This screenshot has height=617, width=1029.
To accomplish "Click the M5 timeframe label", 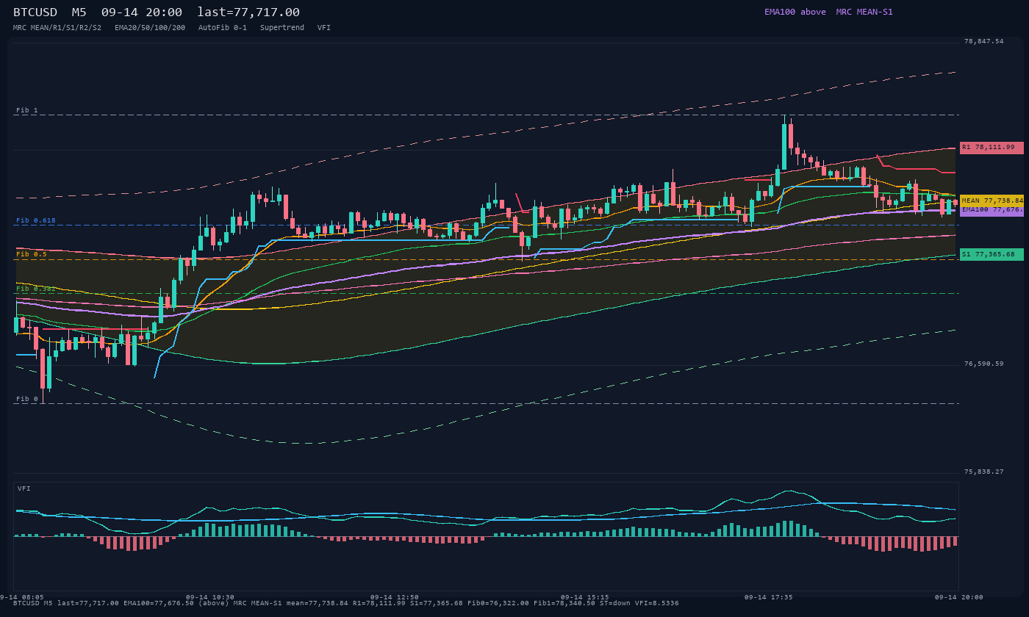I will 79,12.
